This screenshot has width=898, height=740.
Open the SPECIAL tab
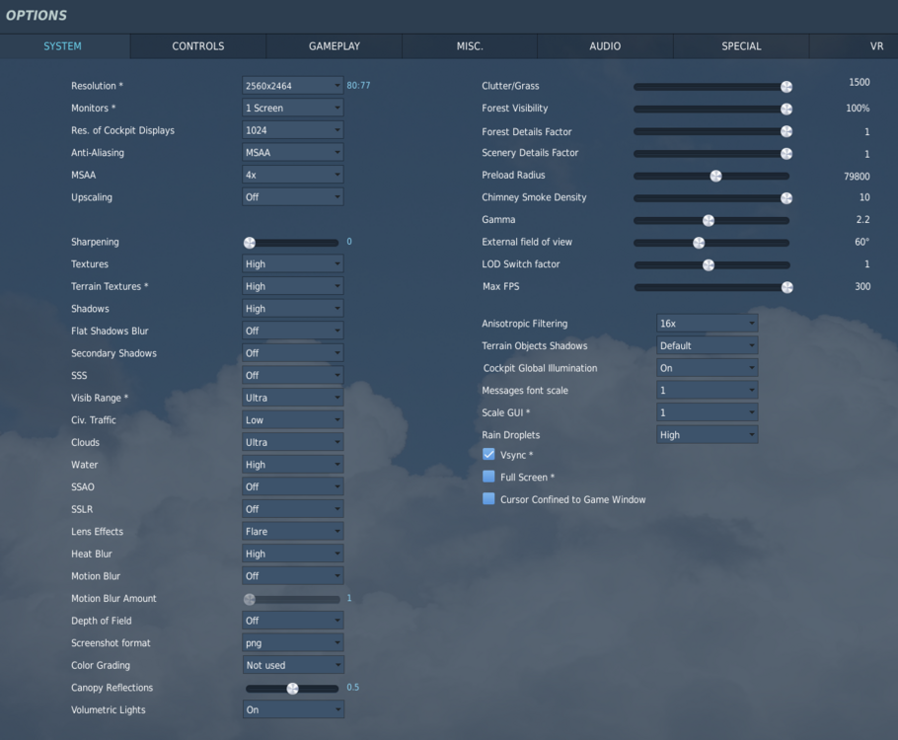(741, 46)
